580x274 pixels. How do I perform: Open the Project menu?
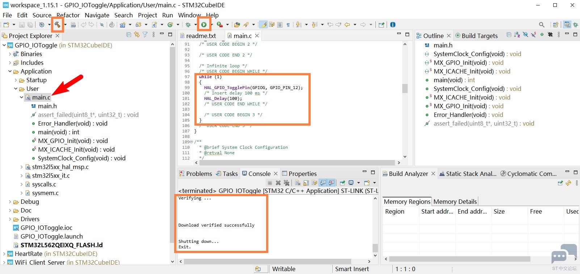147,15
